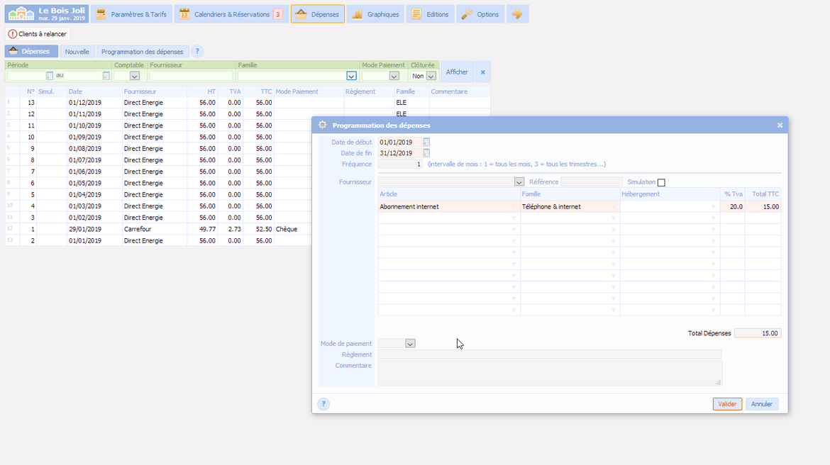
Task: Open calendar picker for Date de fin
Action: pos(426,153)
